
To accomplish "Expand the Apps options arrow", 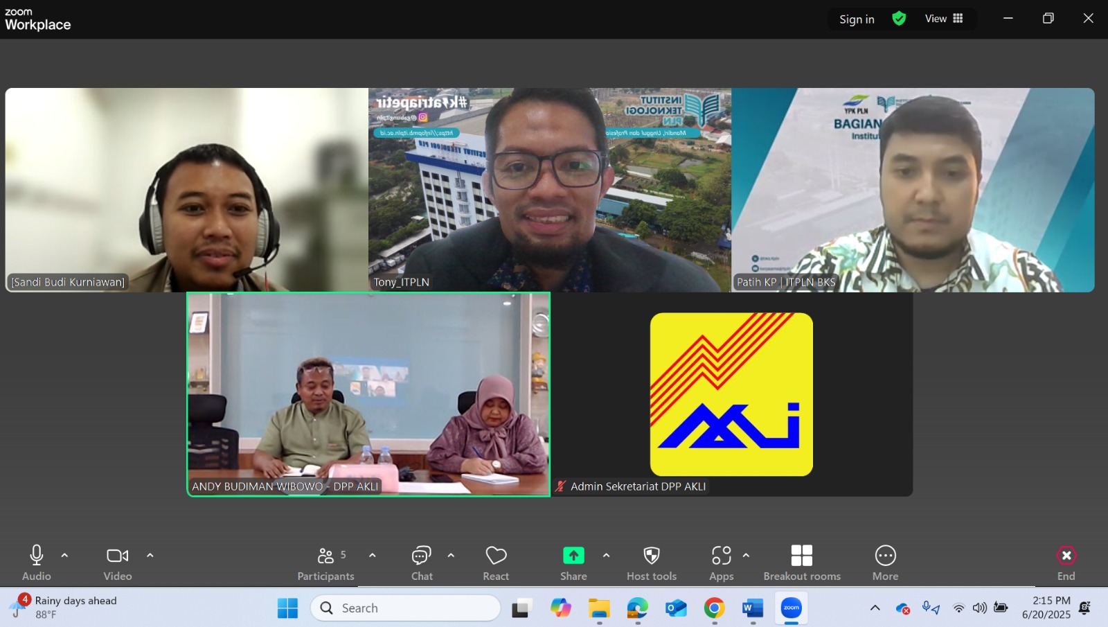I will click(x=746, y=555).
